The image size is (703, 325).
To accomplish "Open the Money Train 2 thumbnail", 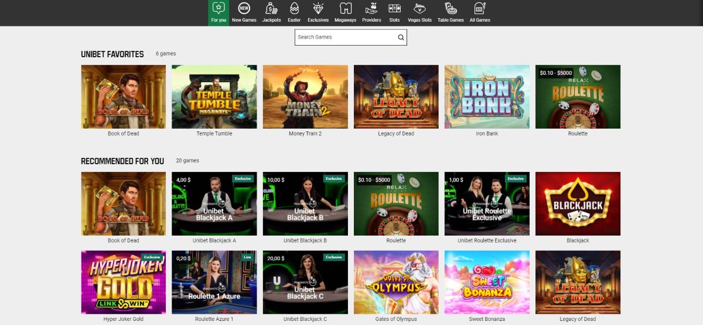I will pos(305,96).
